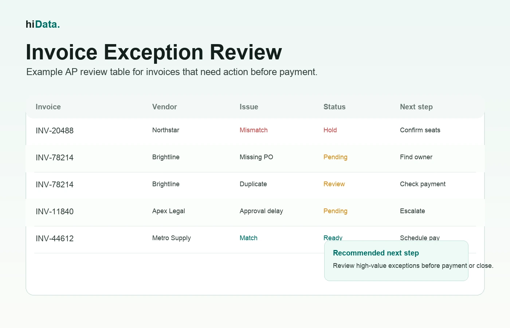Open INV-78214 in the Duplicate row
This screenshot has width=510, height=328.
(55, 184)
